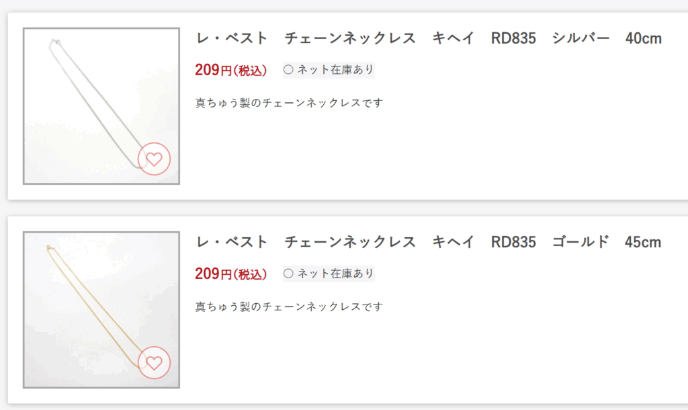
Task: Click the ネット在庫あり badge on gold necklace
Action: 329,274
